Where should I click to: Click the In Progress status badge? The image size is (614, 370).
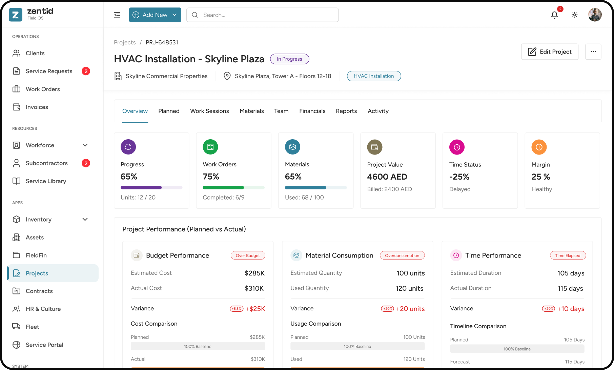pos(290,59)
